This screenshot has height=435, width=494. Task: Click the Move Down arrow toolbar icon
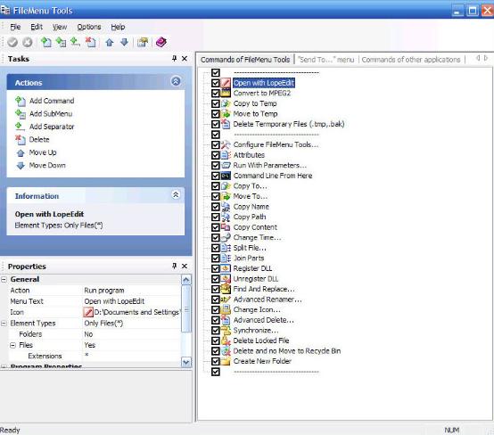pyautogui.click(x=125, y=42)
